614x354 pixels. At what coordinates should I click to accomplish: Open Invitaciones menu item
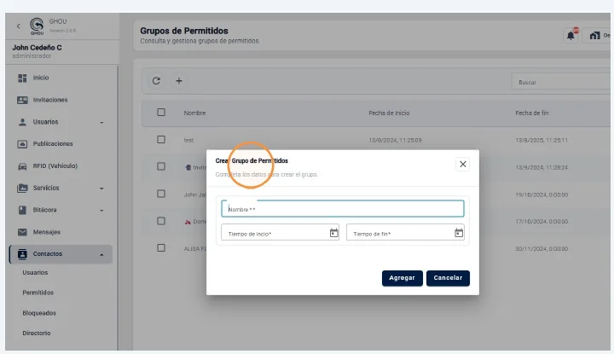(50, 100)
